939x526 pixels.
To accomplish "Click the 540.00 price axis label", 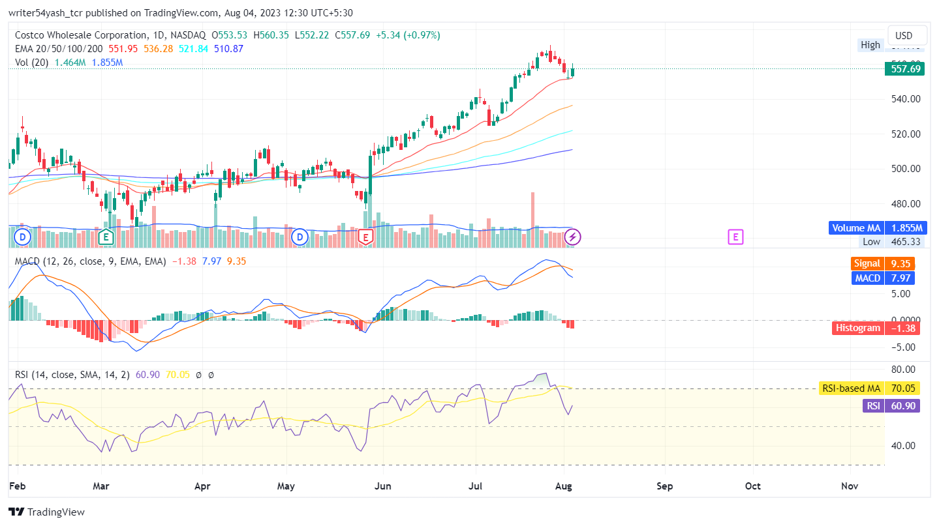I will click(x=906, y=99).
